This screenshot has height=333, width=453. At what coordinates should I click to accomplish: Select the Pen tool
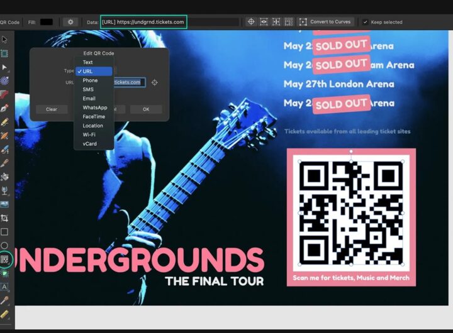(4, 108)
